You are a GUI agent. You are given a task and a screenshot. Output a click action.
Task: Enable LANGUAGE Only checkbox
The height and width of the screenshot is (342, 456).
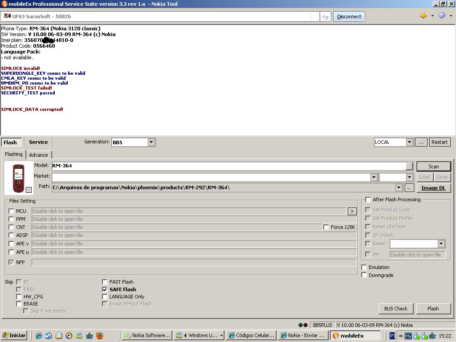[x=105, y=297]
